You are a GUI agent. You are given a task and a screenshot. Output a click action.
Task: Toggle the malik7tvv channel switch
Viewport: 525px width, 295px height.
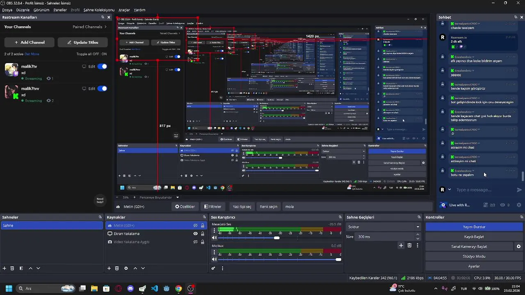tap(102, 88)
